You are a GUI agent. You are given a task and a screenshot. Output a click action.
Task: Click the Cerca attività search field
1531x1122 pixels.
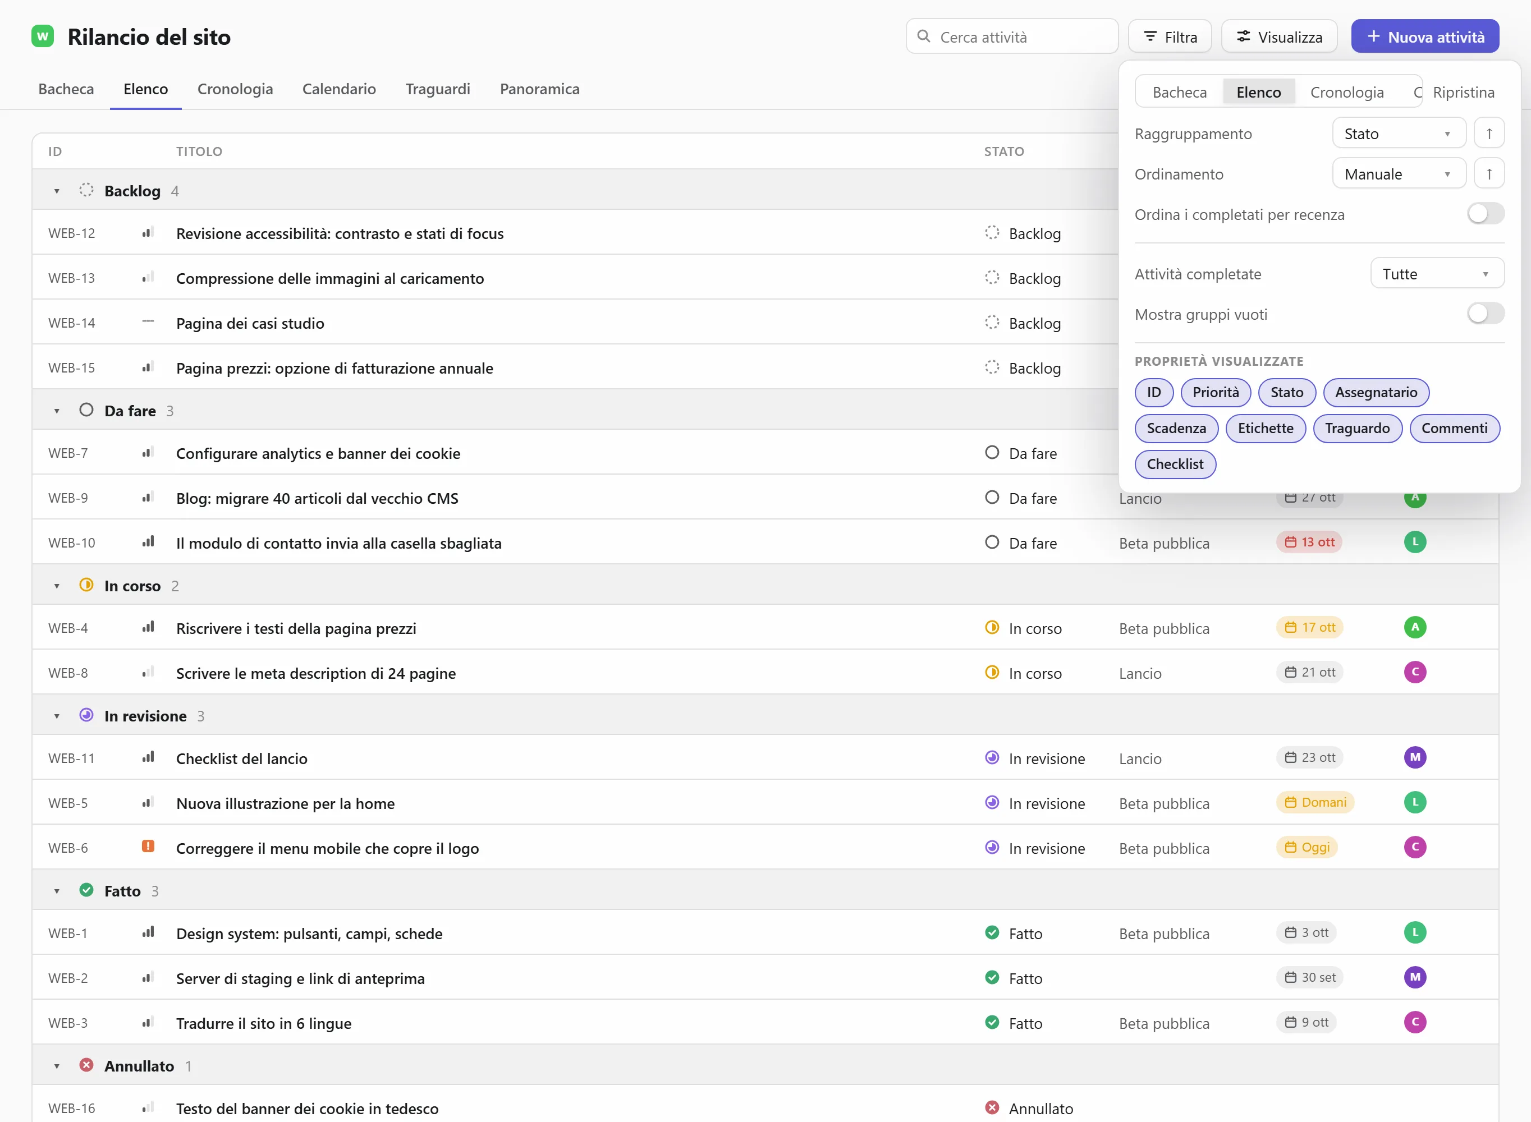coord(1011,36)
